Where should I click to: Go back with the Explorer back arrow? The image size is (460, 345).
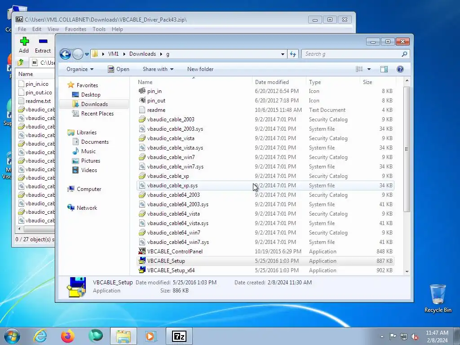point(65,54)
